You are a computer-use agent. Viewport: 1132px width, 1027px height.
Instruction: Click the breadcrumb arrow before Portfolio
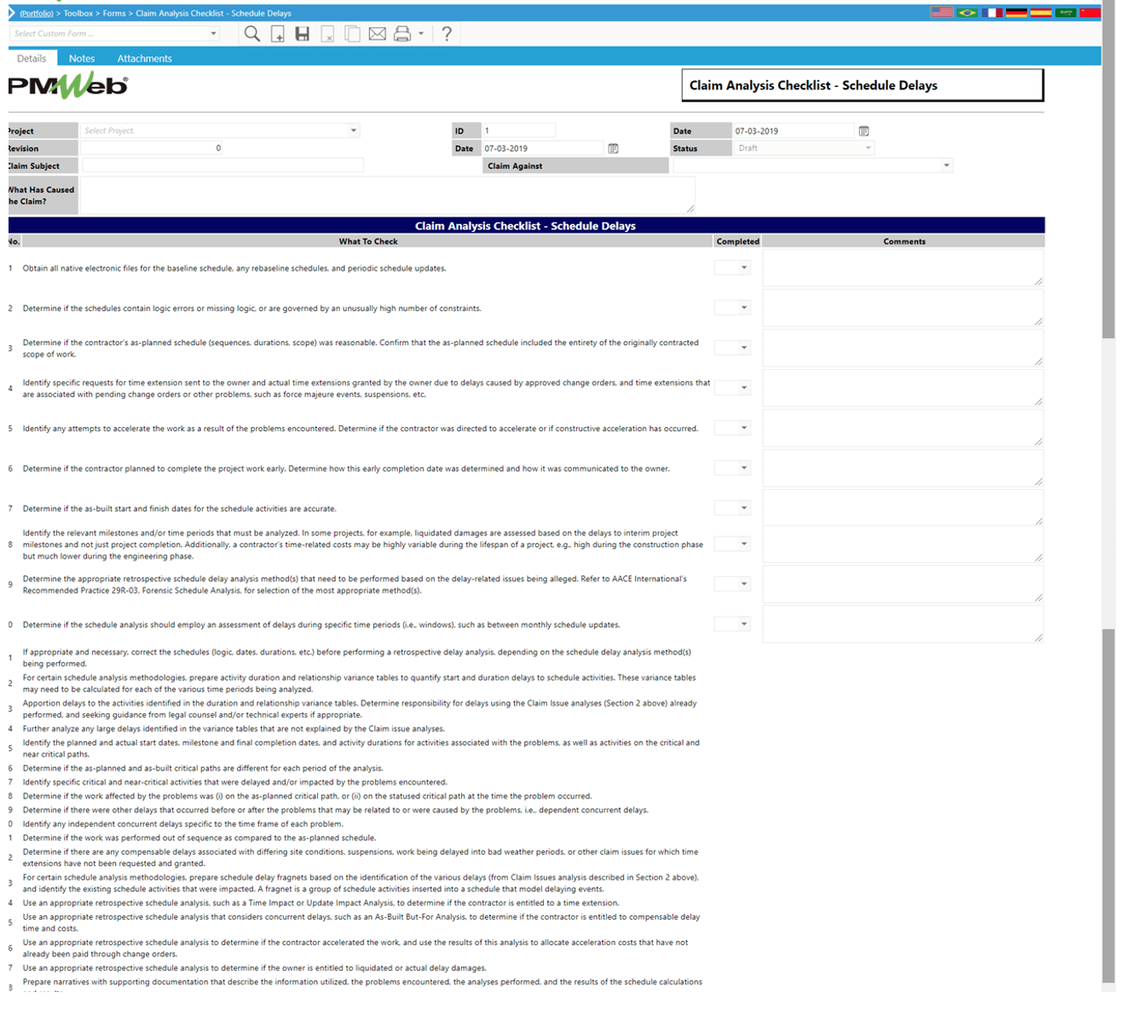coord(12,13)
